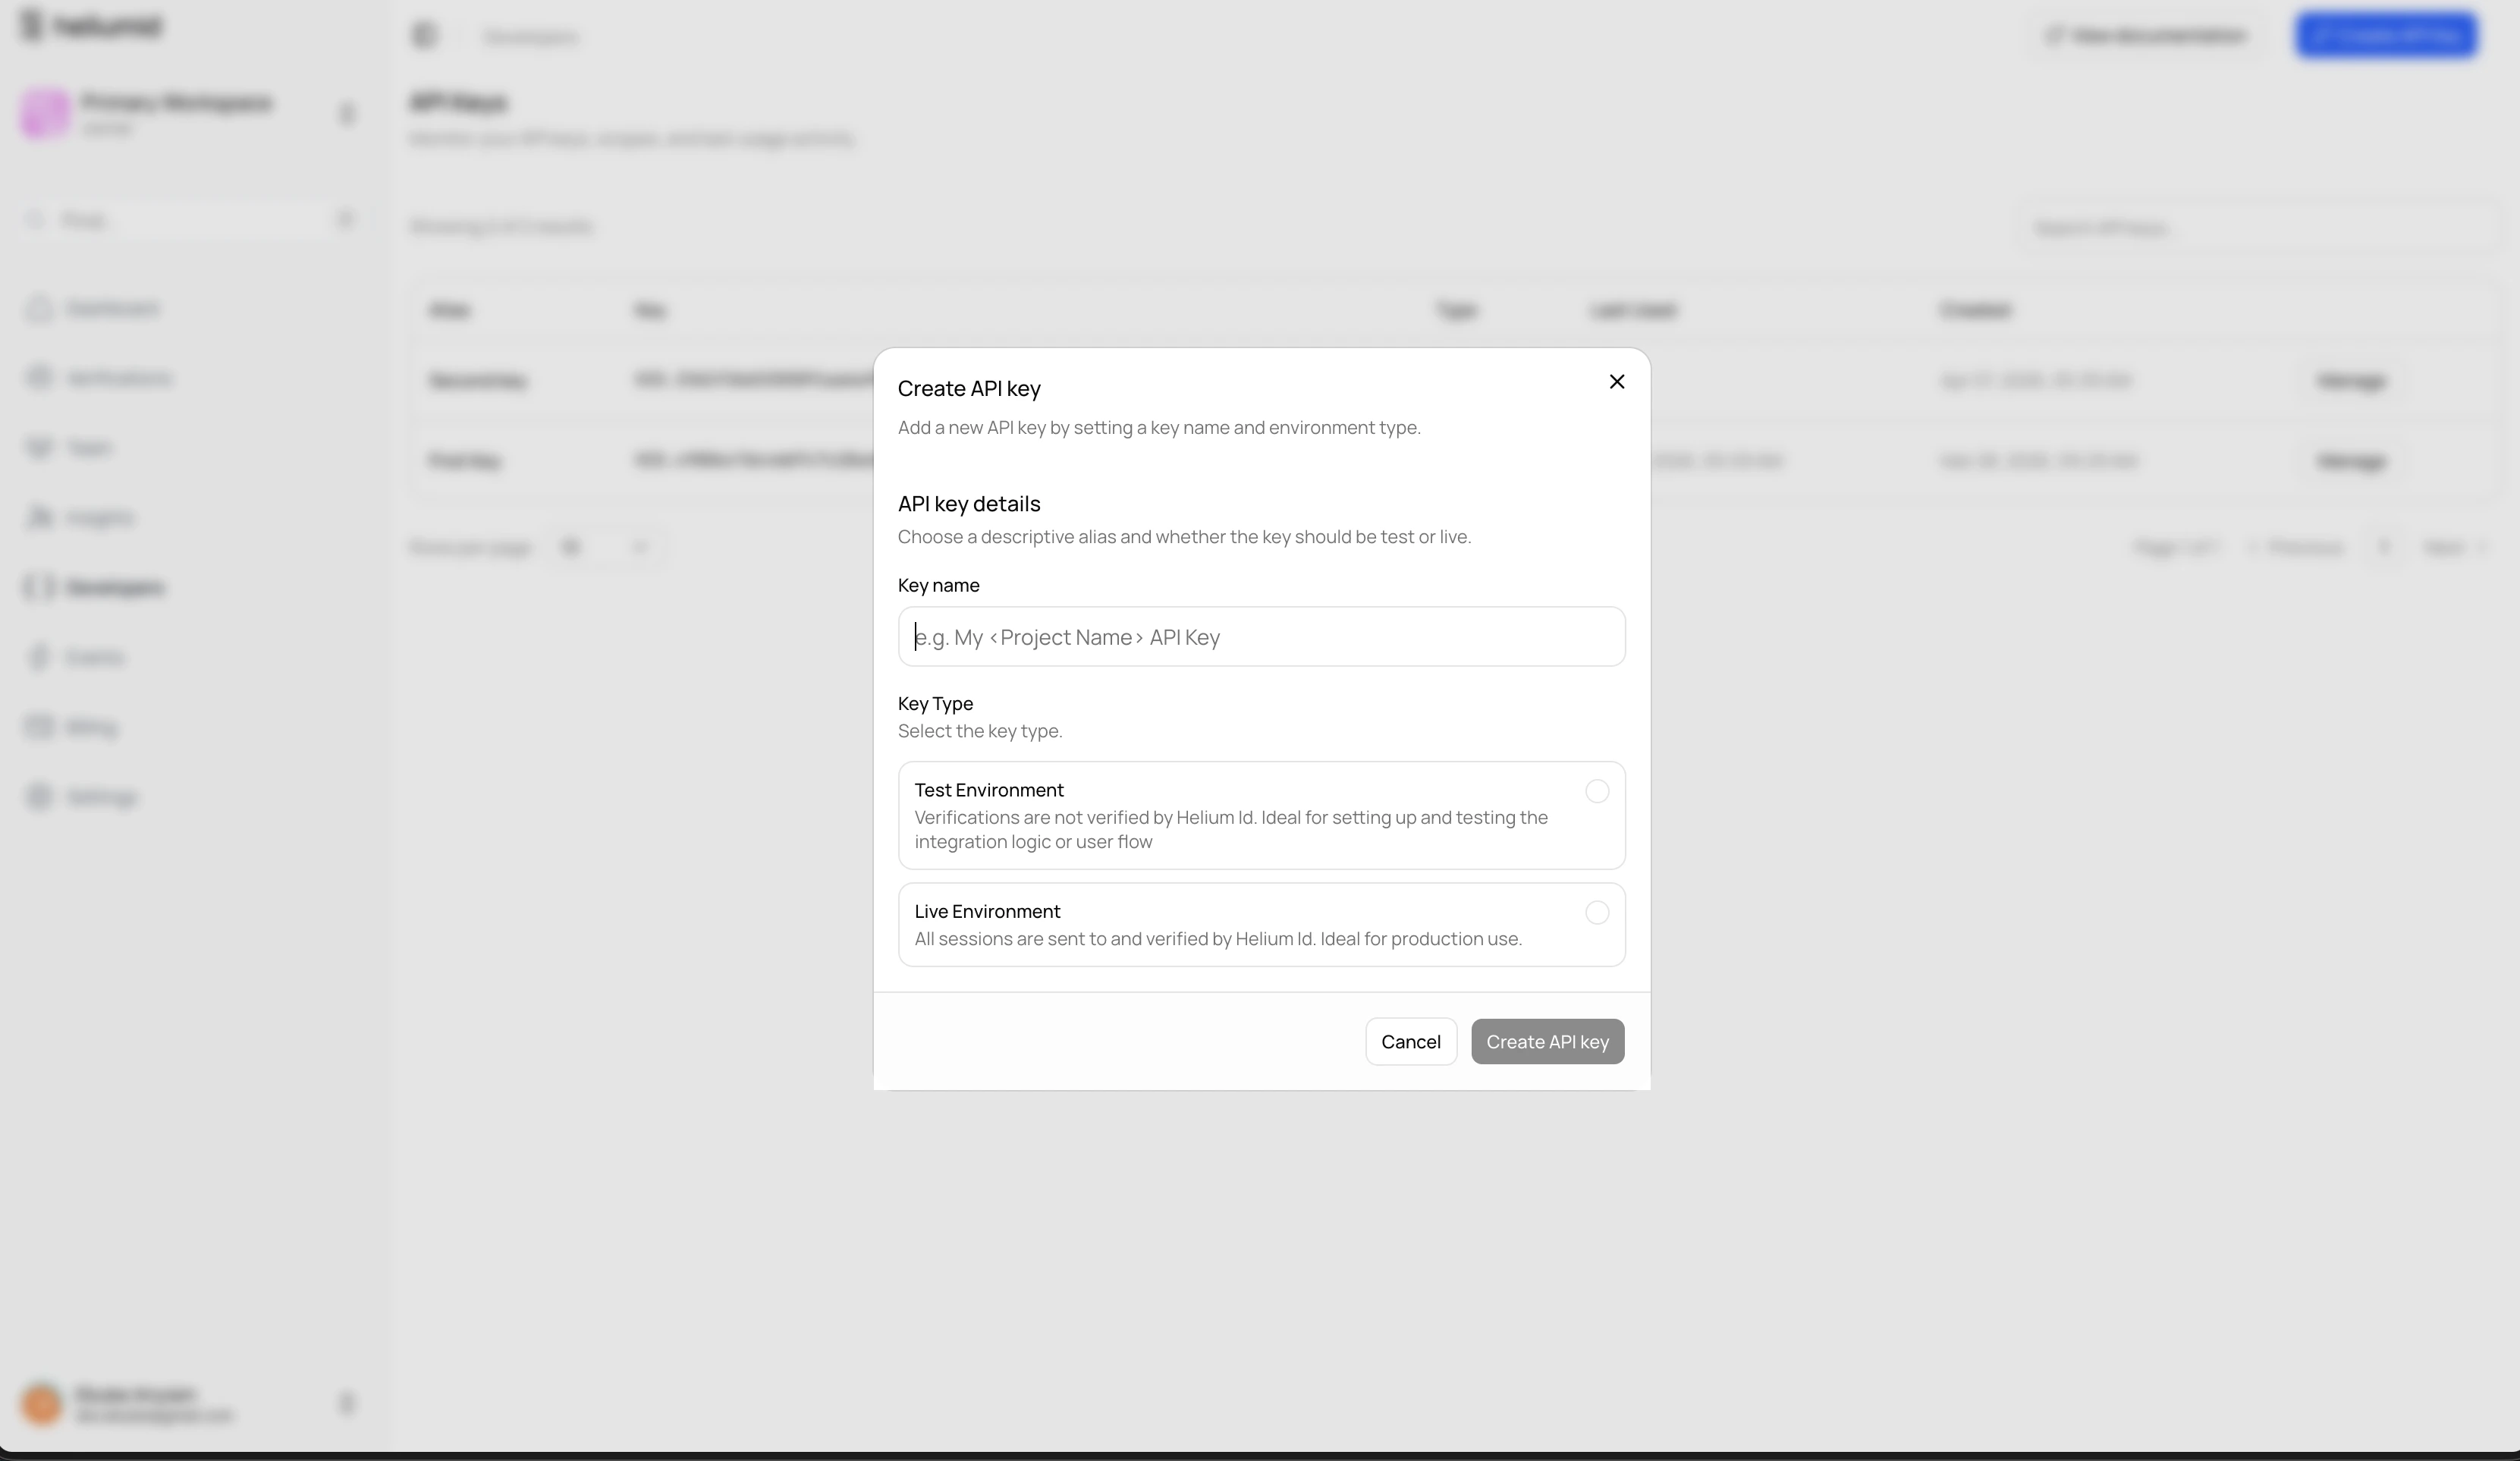Click inside the Key name input field

pyautogui.click(x=1260, y=637)
